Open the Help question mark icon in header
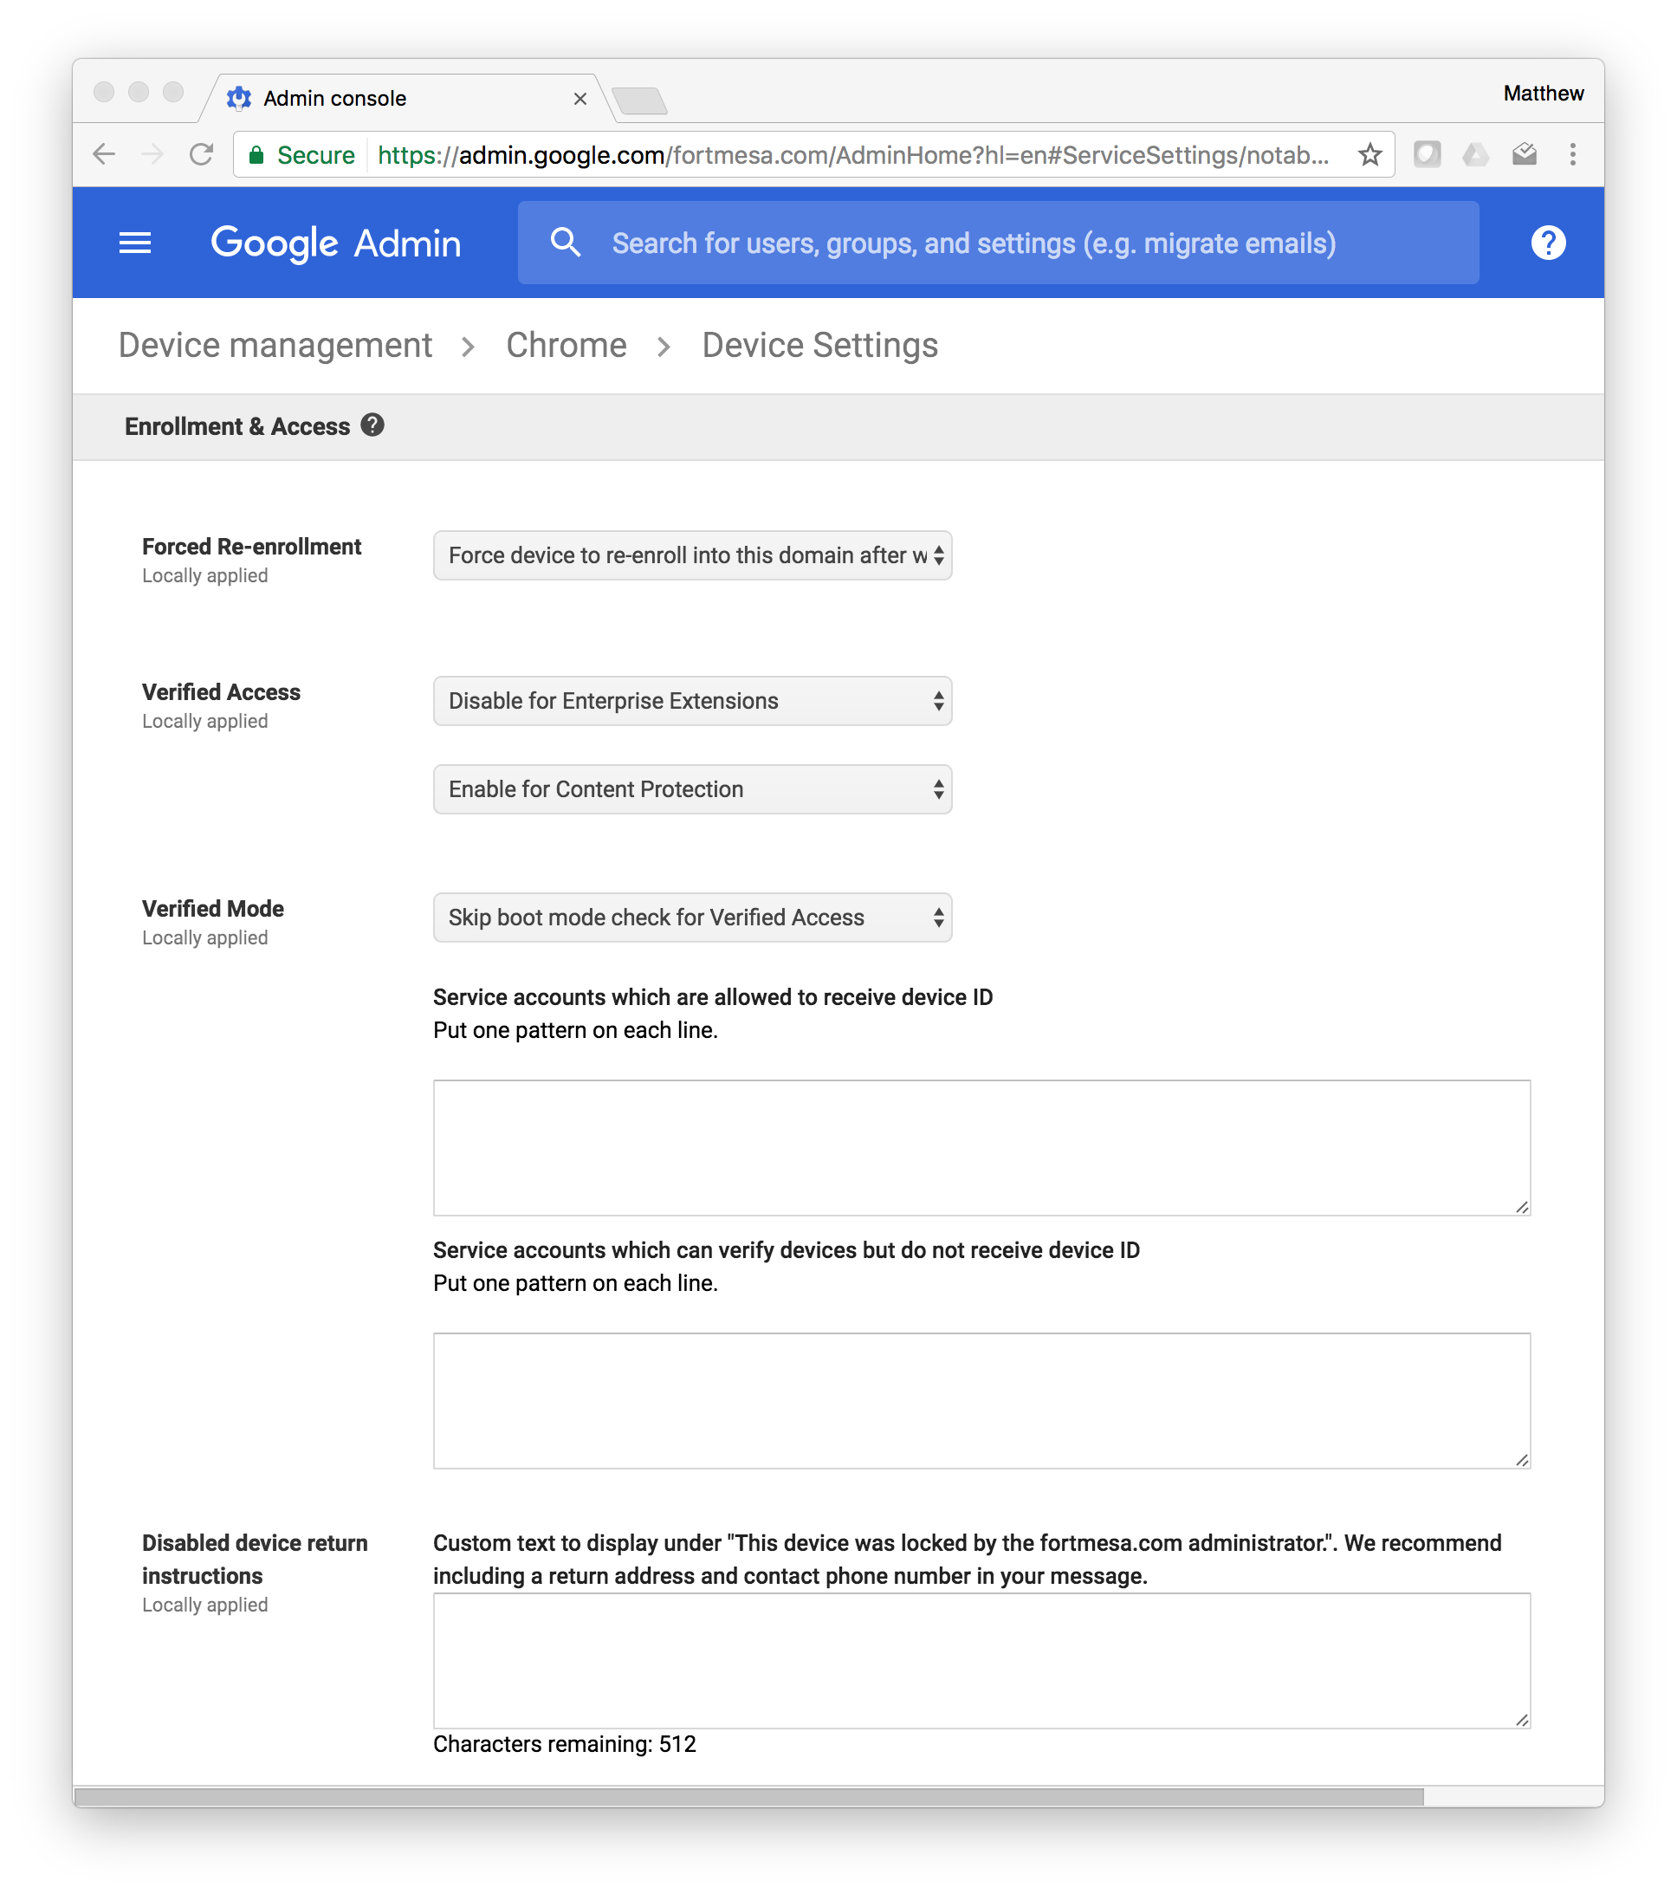Image resolution: width=1677 pixels, height=1894 pixels. coord(1548,243)
